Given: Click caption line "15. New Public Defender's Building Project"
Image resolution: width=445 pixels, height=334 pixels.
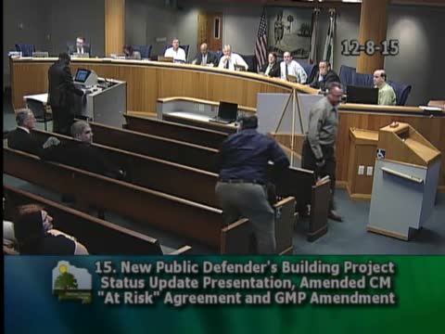Looking at the screenshot, I should coord(245,268).
